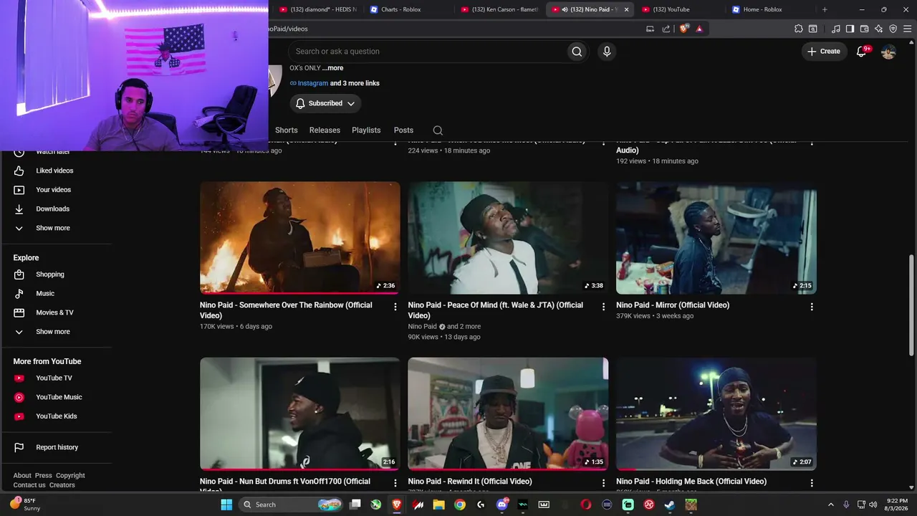Open options for Somewhere Over The Rainbow video

tap(395, 307)
